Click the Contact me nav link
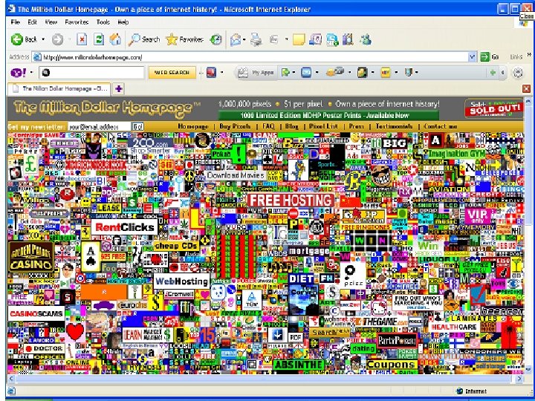This screenshot has width=535, height=401. click(440, 126)
